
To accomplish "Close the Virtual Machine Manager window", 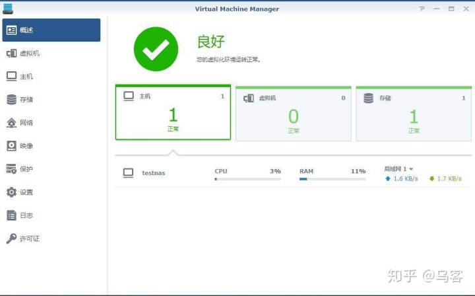I will (x=466, y=9).
